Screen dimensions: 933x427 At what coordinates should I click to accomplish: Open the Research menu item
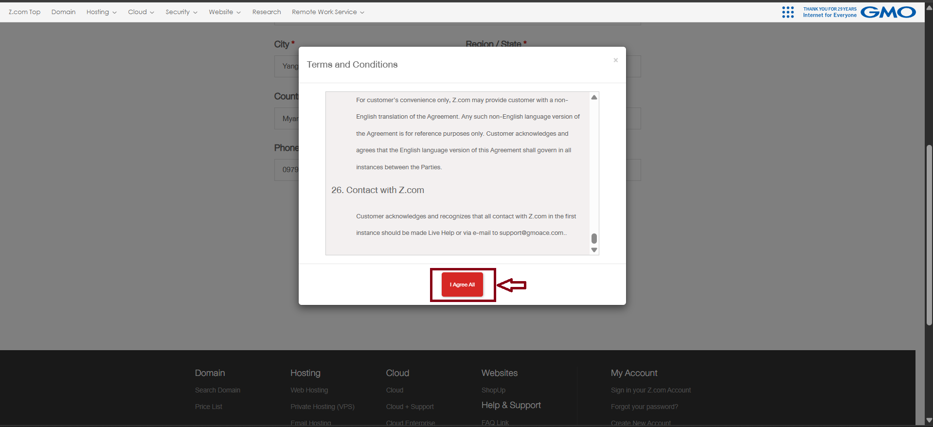(267, 12)
